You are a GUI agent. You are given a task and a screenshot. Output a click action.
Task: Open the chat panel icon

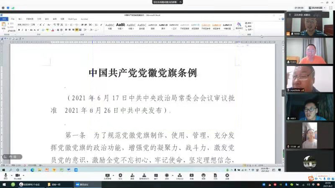click(x=155, y=175)
